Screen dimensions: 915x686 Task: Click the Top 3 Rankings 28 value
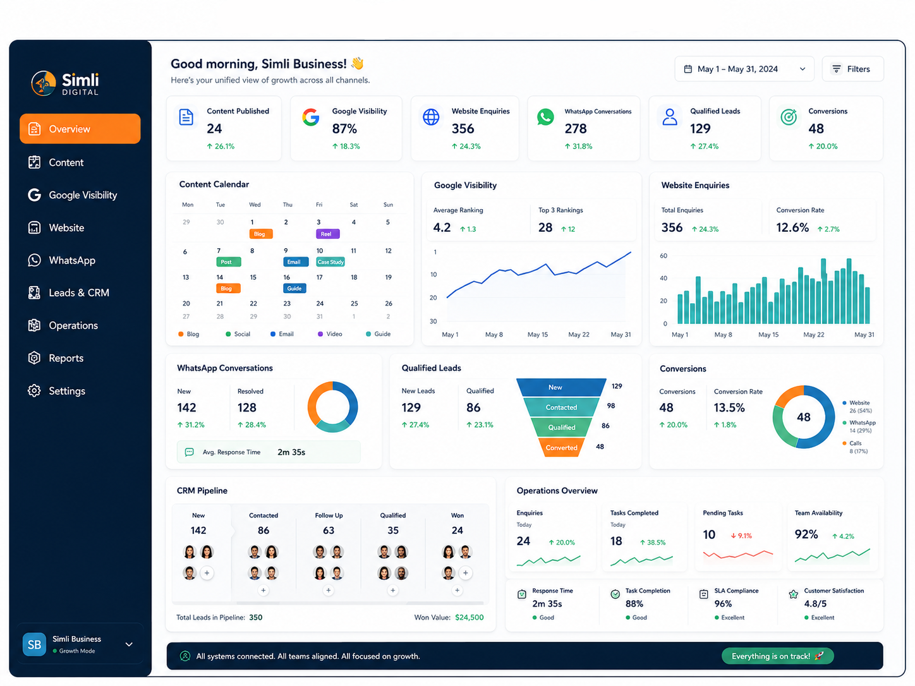(545, 227)
